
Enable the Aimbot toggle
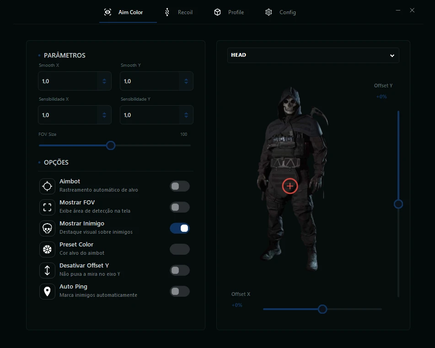pos(180,186)
